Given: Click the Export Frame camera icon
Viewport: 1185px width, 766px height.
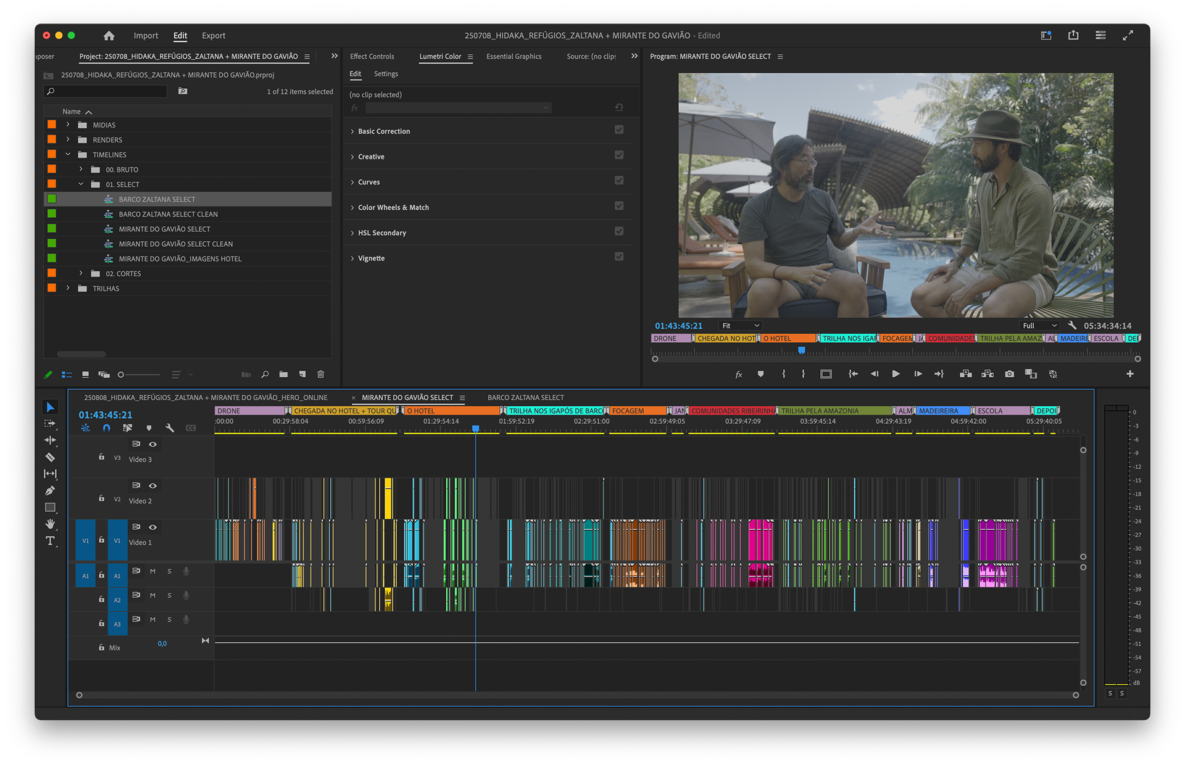Looking at the screenshot, I should tap(1009, 374).
